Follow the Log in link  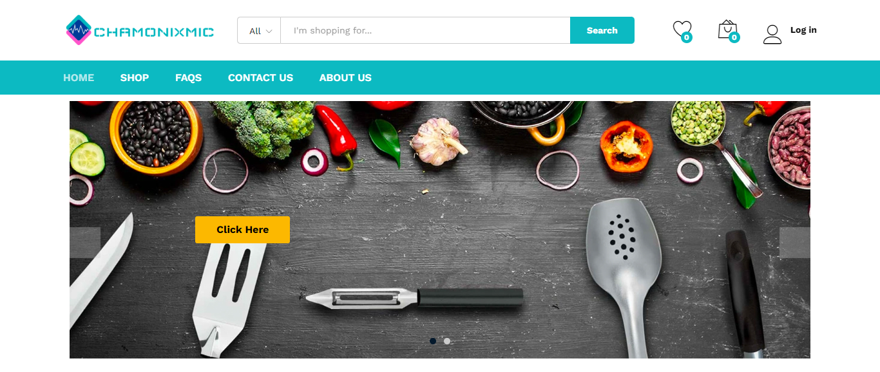(x=803, y=30)
